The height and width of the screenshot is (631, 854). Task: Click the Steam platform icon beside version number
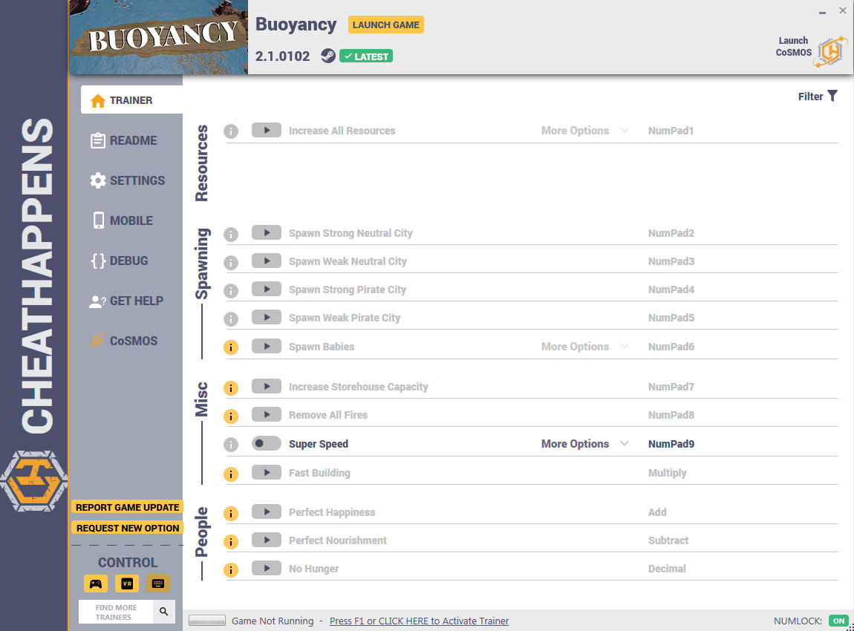coord(328,56)
